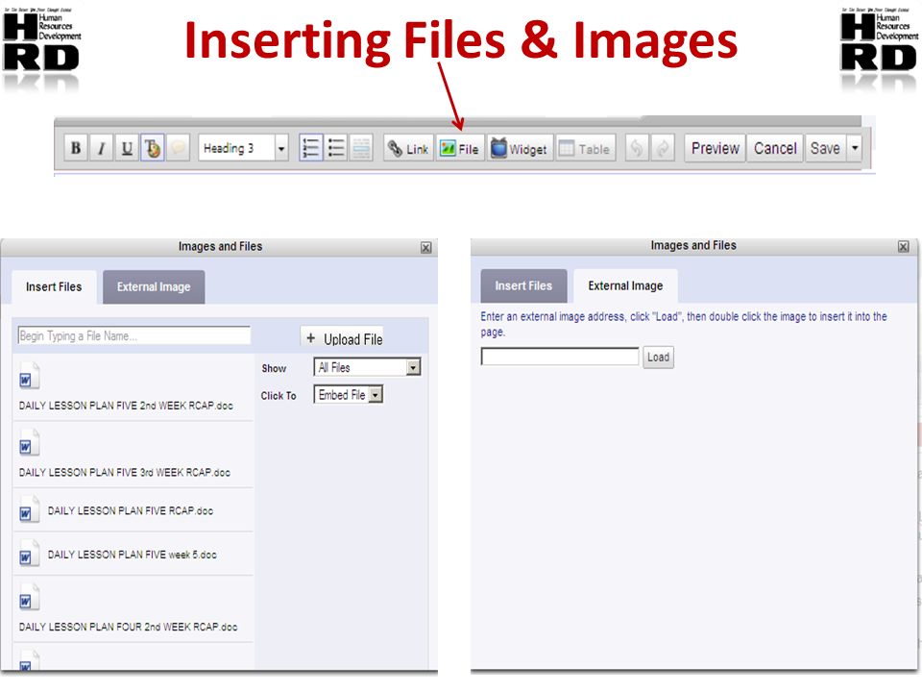The width and height of the screenshot is (922, 692).
Task: Open the Heading 3 style dropdown
Action: click(243, 148)
